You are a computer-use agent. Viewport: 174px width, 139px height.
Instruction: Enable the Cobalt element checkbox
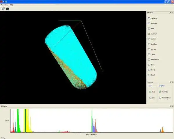click(149, 54)
